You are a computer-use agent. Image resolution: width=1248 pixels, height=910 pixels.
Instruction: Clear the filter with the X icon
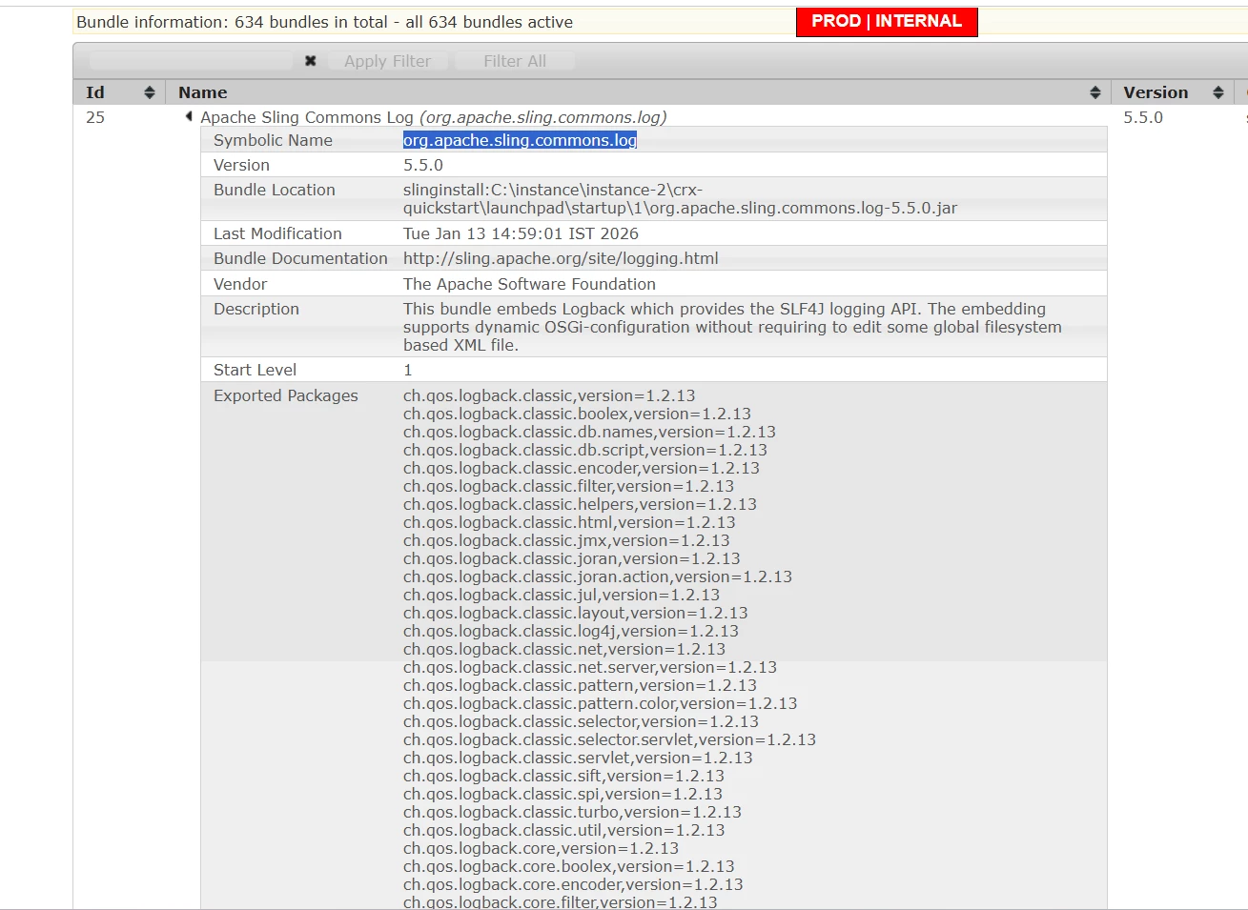tap(310, 61)
